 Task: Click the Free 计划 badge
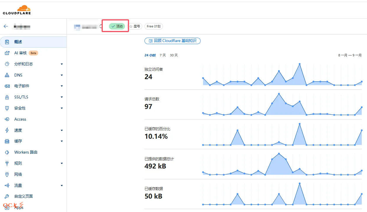154,26
